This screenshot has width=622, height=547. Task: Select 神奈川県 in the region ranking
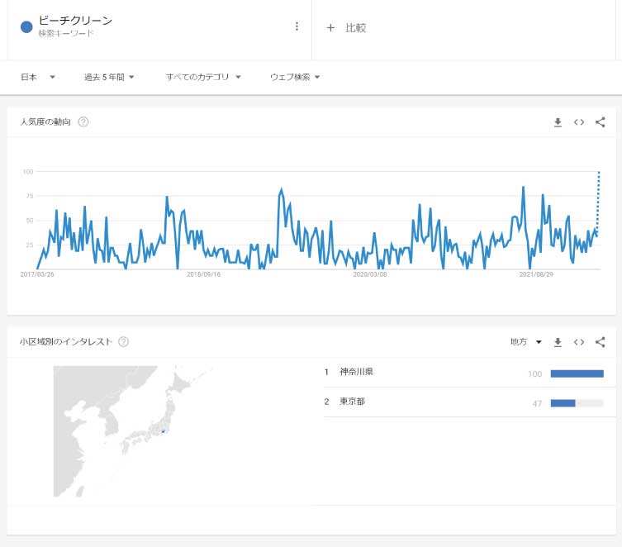[356, 372]
